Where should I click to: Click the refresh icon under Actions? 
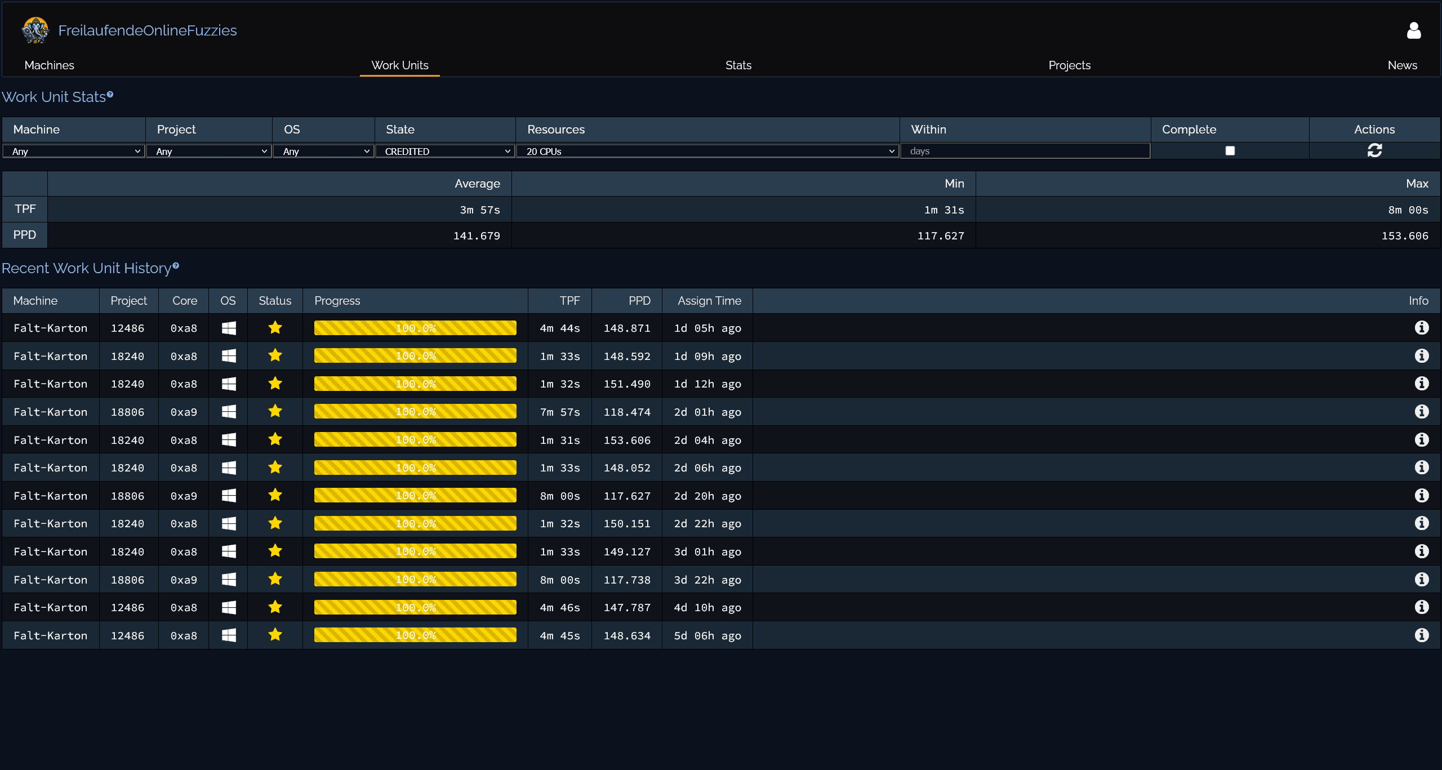pyautogui.click(x=1374, y=150)
